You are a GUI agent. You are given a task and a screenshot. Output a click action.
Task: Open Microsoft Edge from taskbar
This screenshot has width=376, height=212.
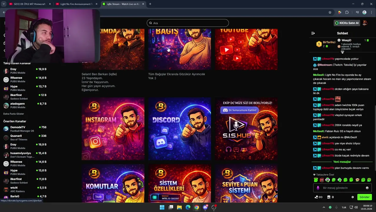[x=188, y=207]
